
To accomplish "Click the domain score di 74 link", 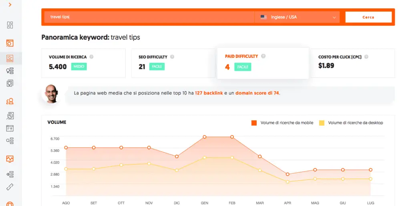I will tap(257, 93).
